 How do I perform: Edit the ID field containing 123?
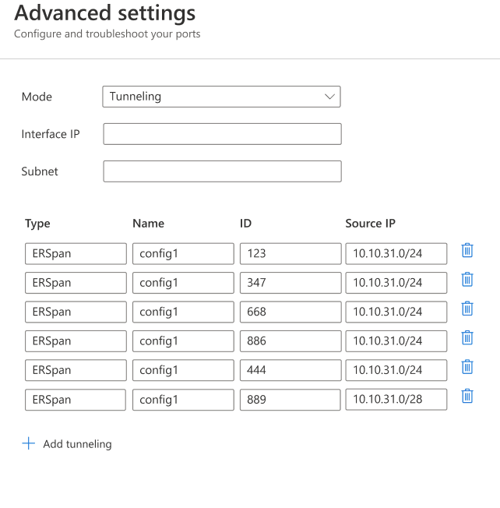pos(290,253)
